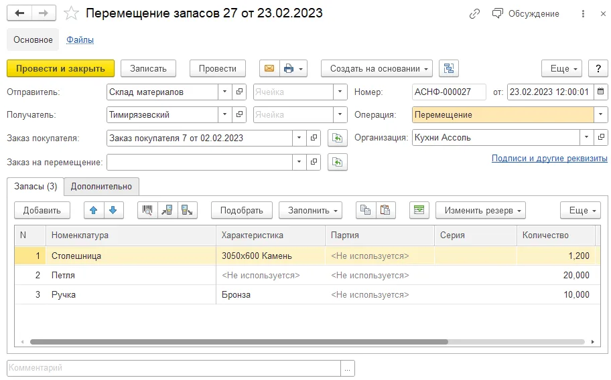Image resolution: width=611 pixels, height=380 pixels.
Task: Open the Создать на основании menu
Action: tap(377, 68)
